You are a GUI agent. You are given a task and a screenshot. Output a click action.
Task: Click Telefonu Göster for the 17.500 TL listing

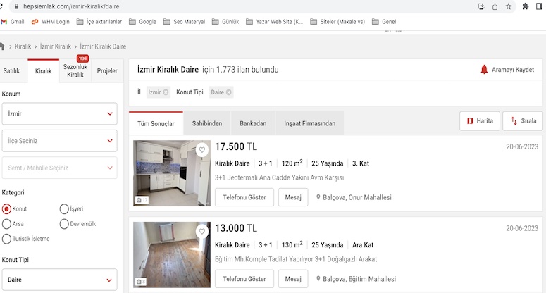[244, 197]
